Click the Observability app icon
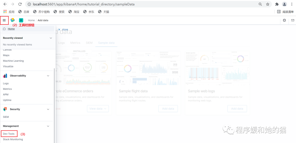 click(5, 76)
